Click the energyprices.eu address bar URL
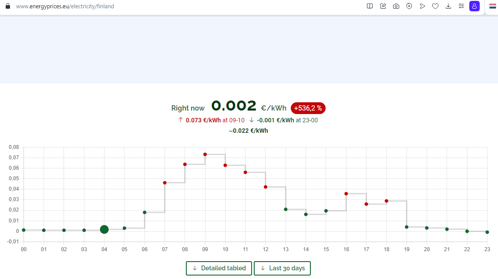 pyautogui.click(x=65, y=7)
